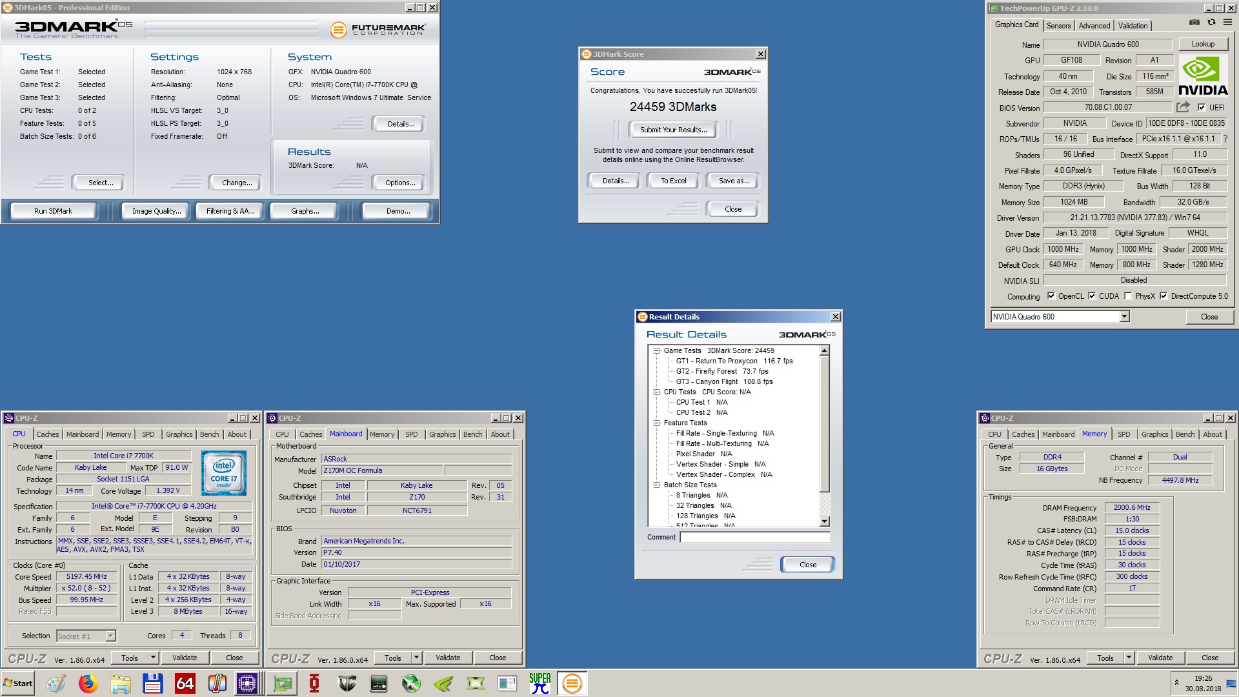Viewport: 1239px width, 697px height.
Task: Switch to the Sensors tab in GPU-Z
Action: 1058,26
